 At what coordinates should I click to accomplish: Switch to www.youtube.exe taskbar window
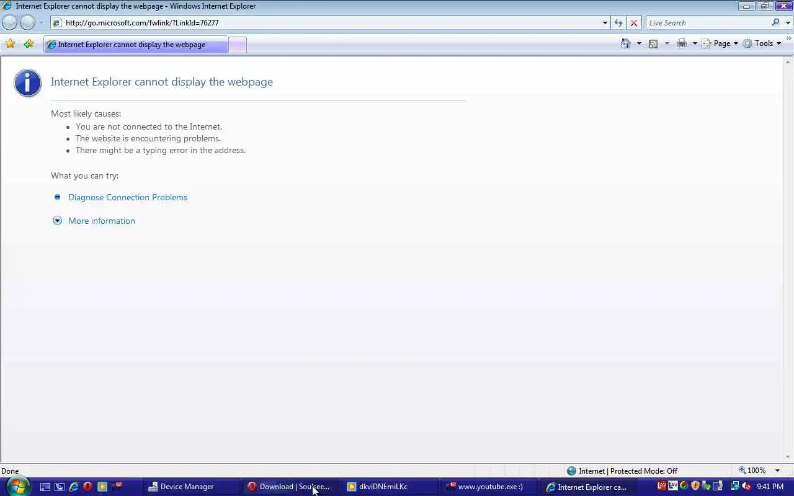pyautogui.click(x=489, y=487)
